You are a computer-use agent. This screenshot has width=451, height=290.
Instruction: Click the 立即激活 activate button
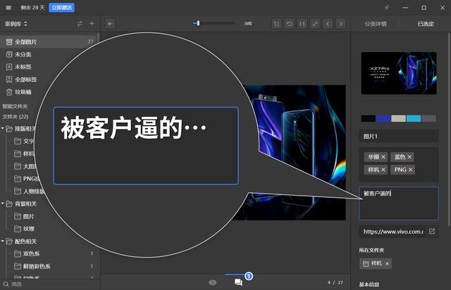(x=62, y=8)
